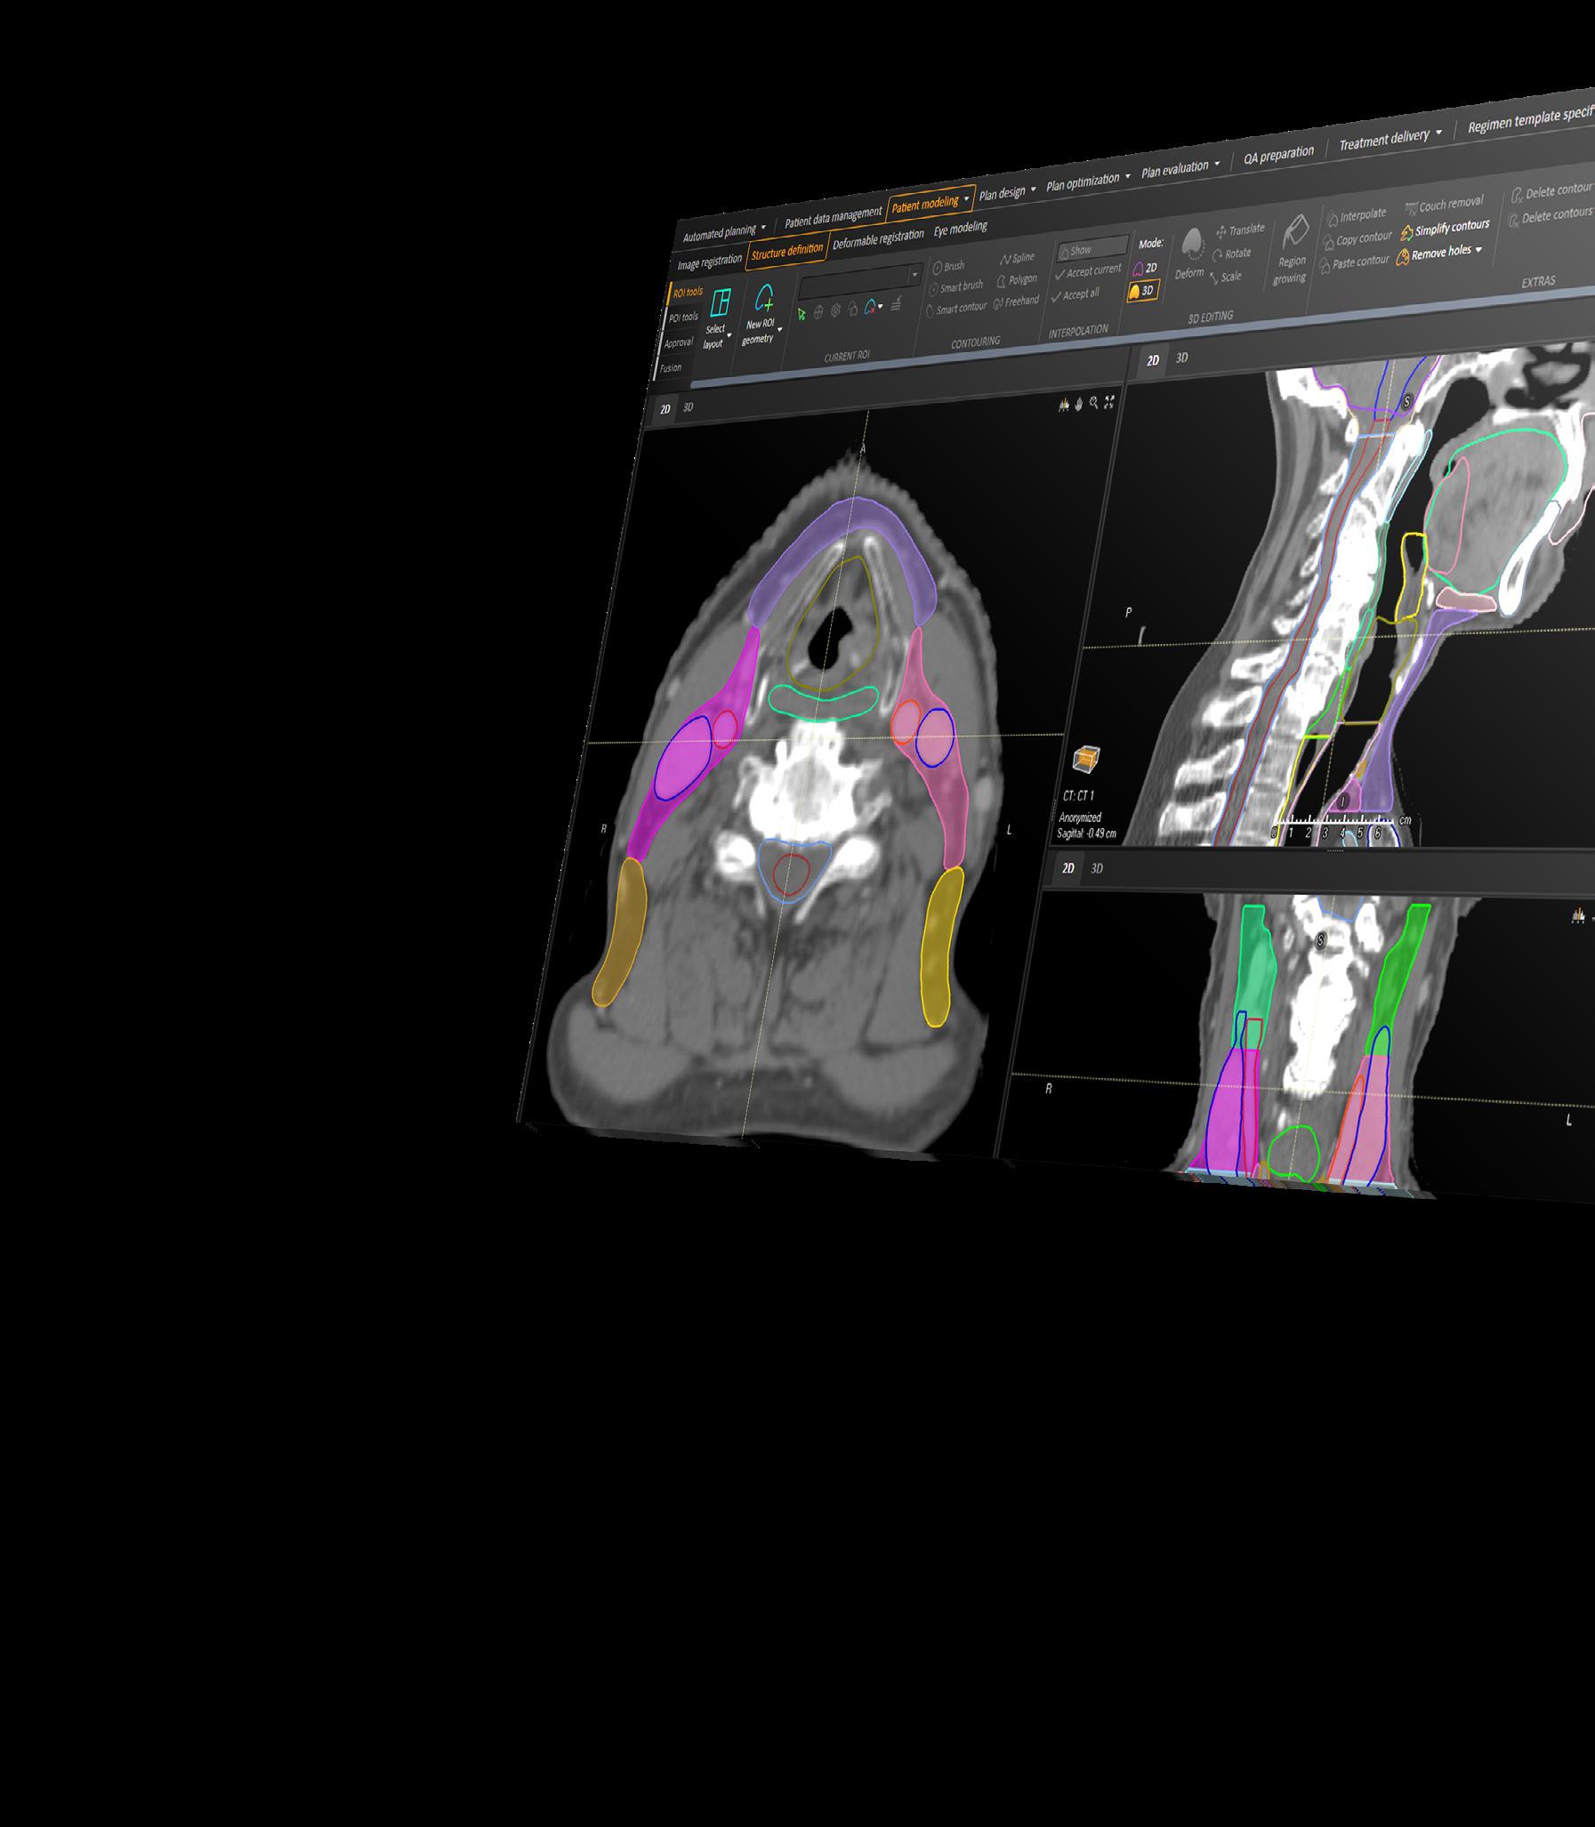
Task: Click the window level icon in axial view
Action: tap(1063, 405)
